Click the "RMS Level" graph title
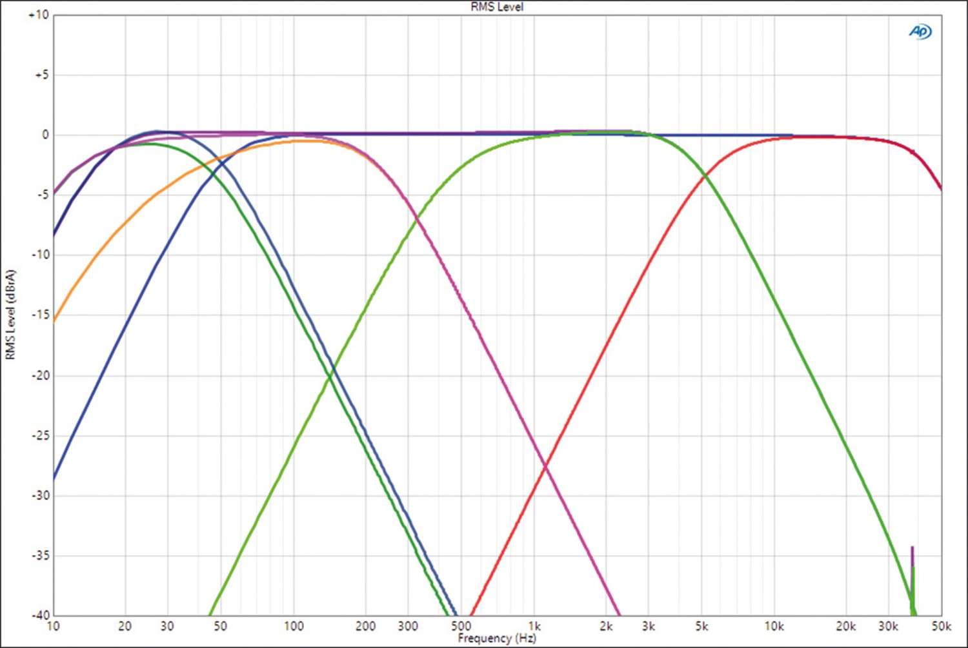968x648 pixels. click(497, 6)
